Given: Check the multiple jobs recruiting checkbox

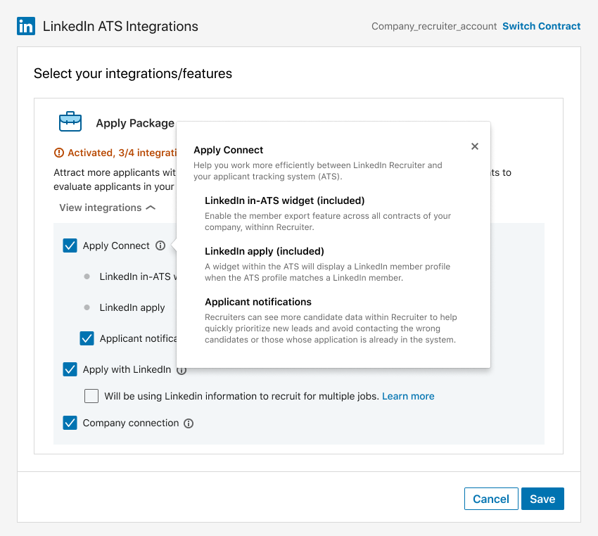Looking at the screenshot, I should click(x=91, y=396).
